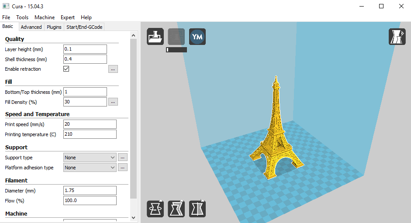Image resolution: width=411 pixels, height=223 pixels.
Task: Click the greyed-out Save toolpath icon
Action: click(x=176, y=36)
